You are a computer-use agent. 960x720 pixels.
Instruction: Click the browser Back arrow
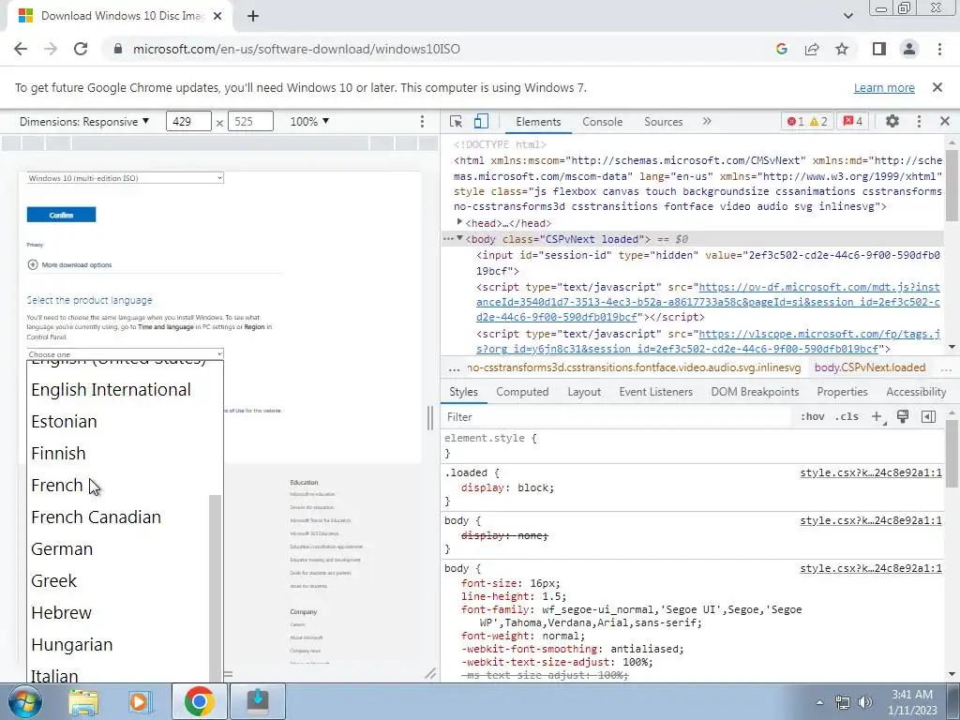21,49
